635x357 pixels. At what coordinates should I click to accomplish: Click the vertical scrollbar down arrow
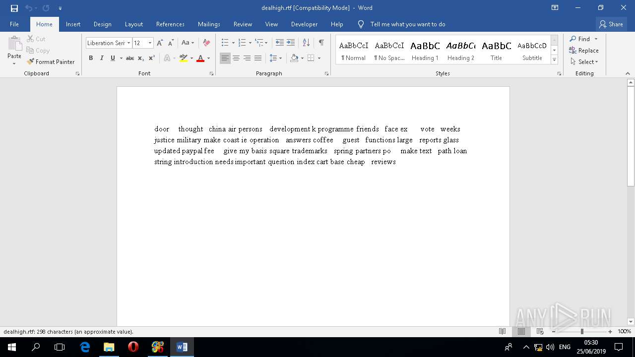pos(631,322)
